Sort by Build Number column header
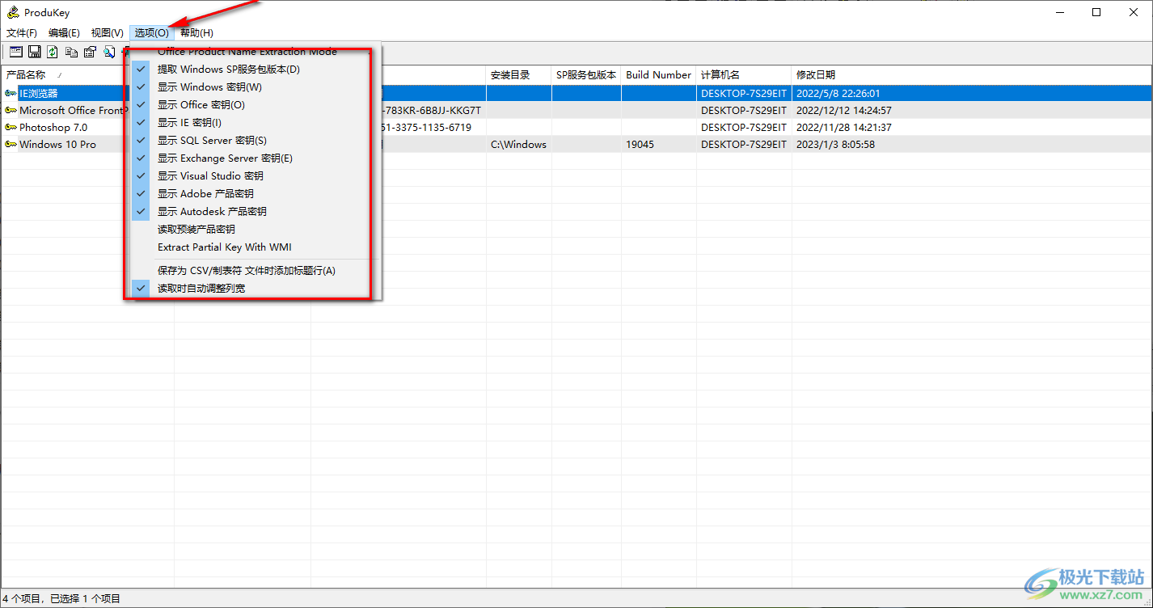Screen dimensions: 1153x608 [x=659, y=75]
